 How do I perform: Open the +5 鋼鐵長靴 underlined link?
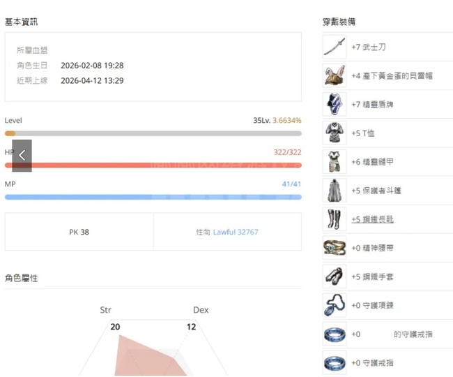point(373,219)
